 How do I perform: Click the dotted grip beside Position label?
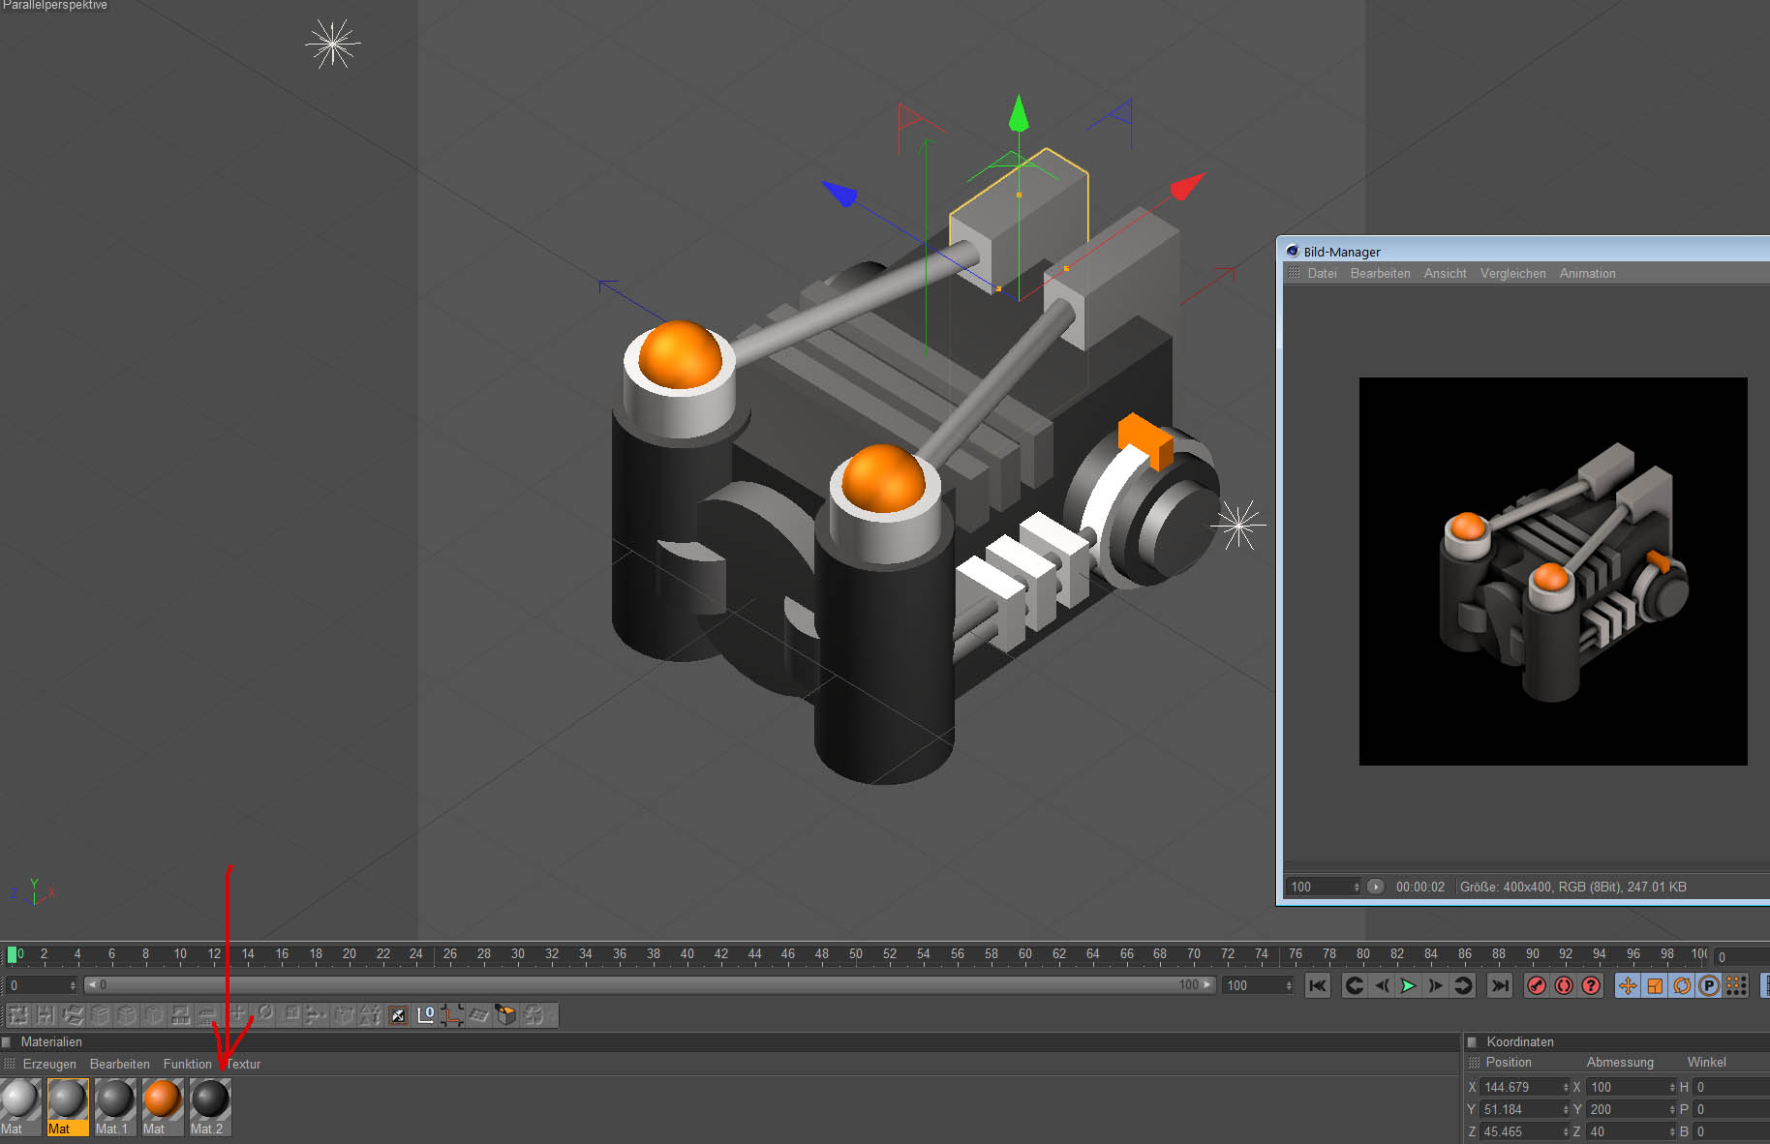pos(1475,1063)
